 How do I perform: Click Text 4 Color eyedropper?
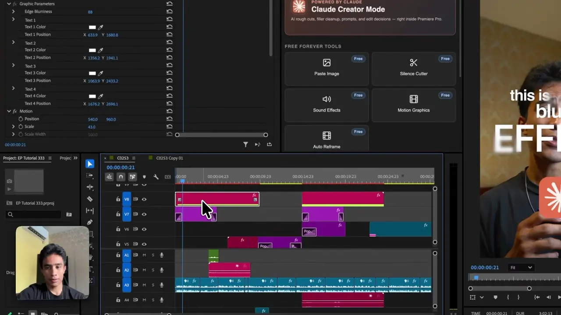[100, 96]
